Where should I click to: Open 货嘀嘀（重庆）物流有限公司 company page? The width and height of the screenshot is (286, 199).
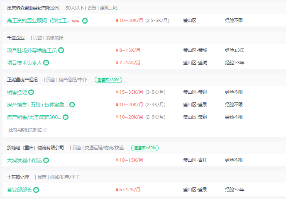35,148
